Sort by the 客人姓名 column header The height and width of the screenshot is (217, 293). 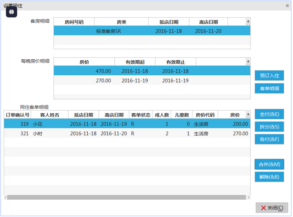(49, 115)
